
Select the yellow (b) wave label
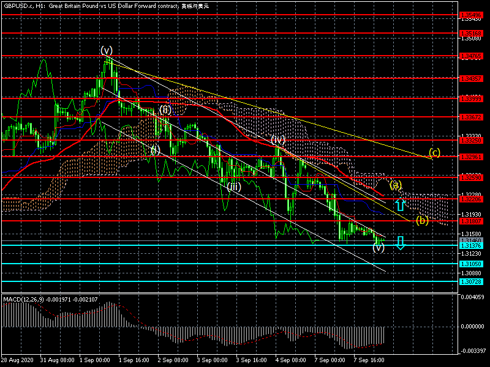pyautogui.click(x=422, y=220)
